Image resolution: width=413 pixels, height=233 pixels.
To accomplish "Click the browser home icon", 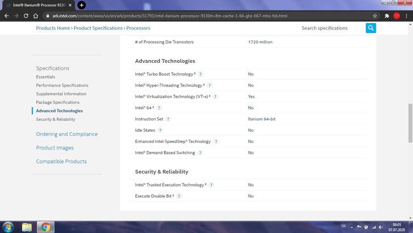I will (35, 16).
